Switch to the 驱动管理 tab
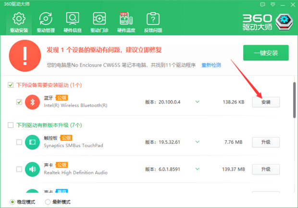The image size is (298, 208). pos(46,23)
